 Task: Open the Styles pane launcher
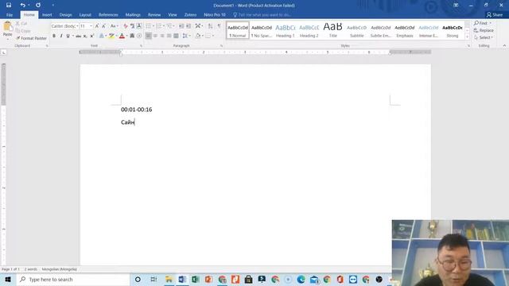coord(468,46)
